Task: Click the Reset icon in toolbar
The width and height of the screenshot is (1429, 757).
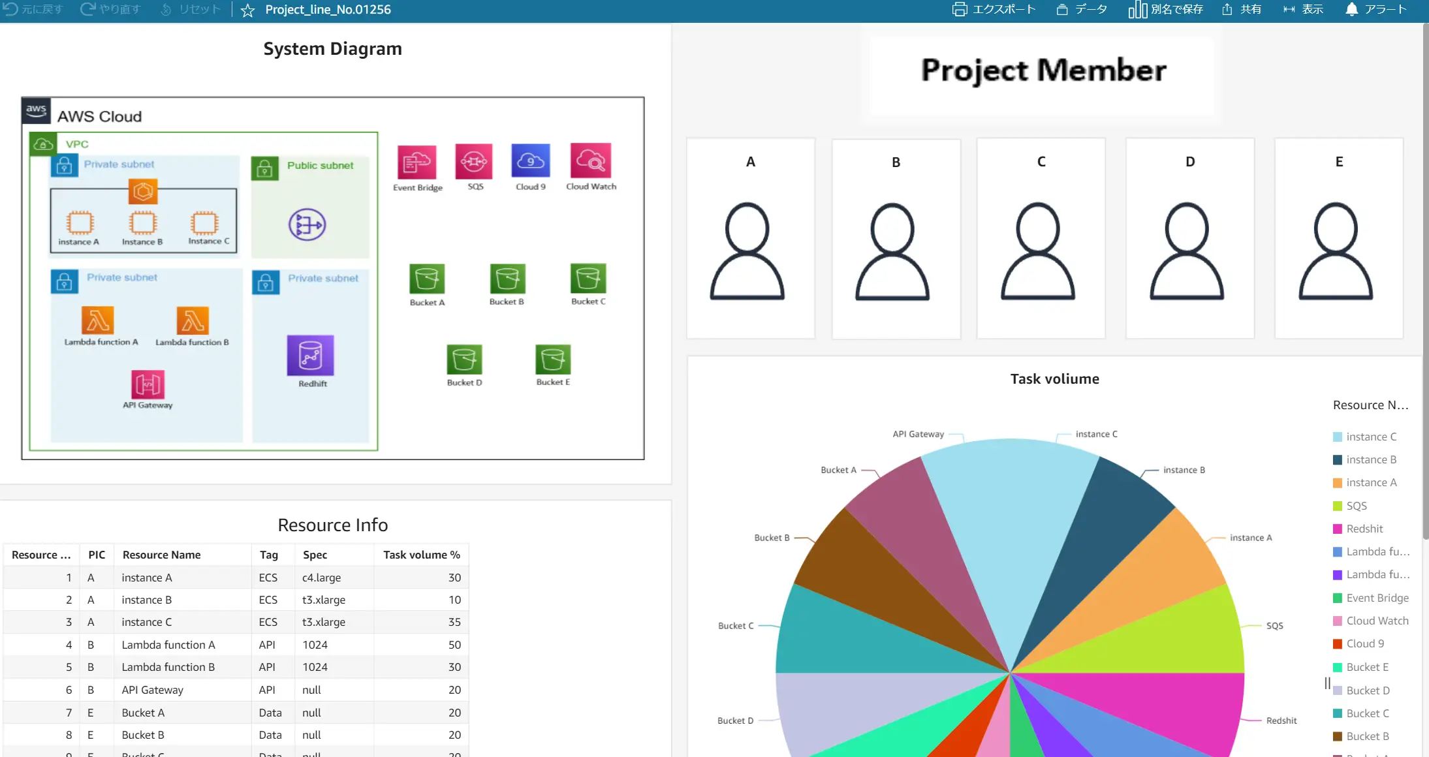Action: tap(166, 9)
